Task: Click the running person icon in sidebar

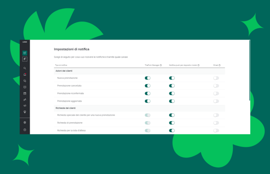Action: (25, 59)
